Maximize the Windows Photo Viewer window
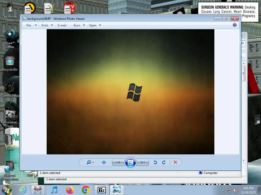 [226, 19]
